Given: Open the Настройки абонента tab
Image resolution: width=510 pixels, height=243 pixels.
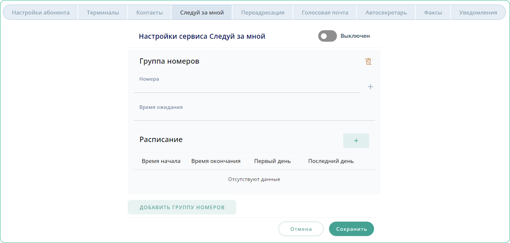Looking at the screenshot, I should point(41,12).
